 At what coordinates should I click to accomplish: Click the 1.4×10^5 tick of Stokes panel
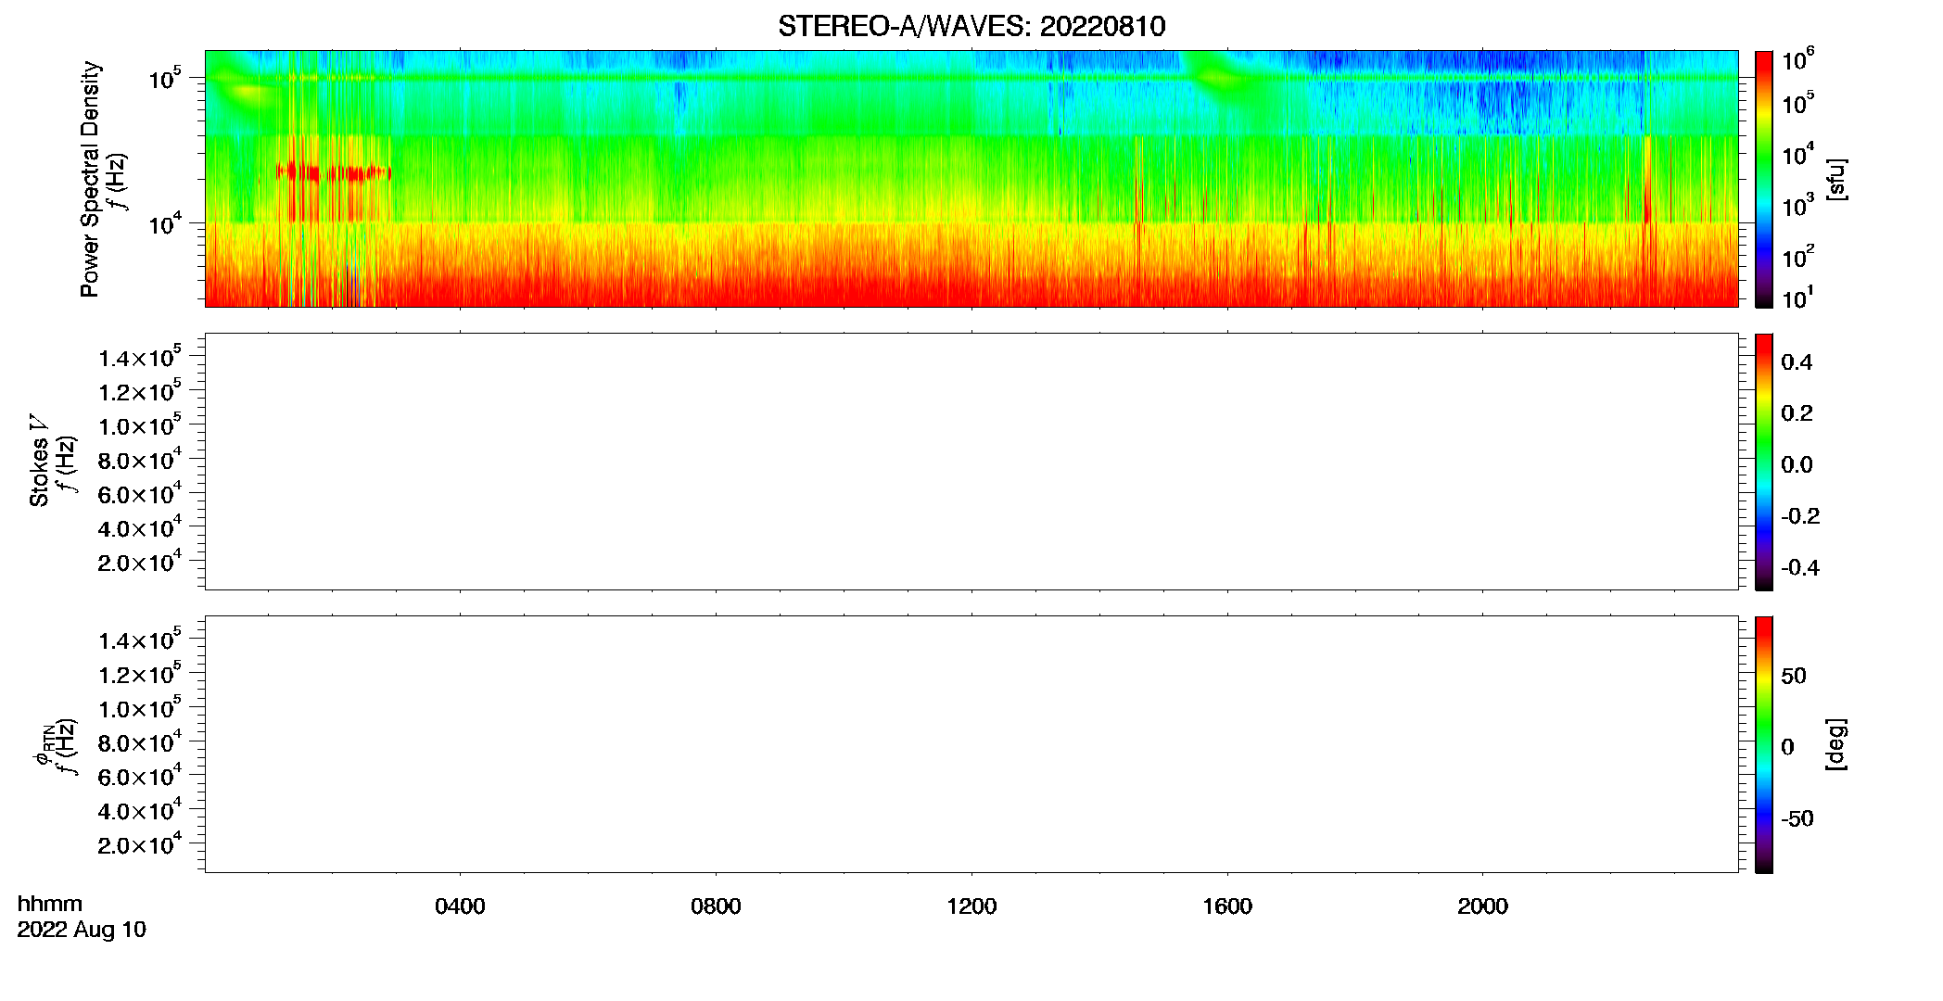pyautogui.click(x=140, y=358)
